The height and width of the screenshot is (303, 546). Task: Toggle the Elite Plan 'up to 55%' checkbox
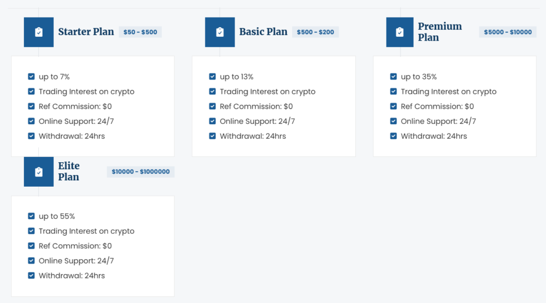(x=31, y=217)
